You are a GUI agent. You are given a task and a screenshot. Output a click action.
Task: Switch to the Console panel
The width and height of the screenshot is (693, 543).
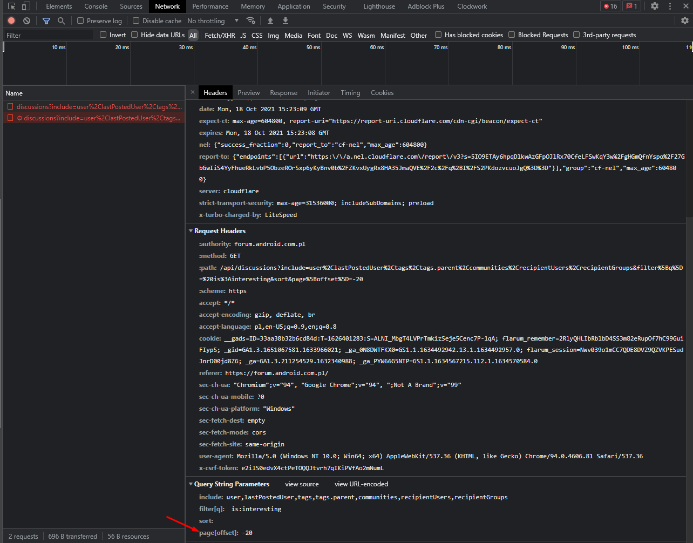tap(96, 6)
